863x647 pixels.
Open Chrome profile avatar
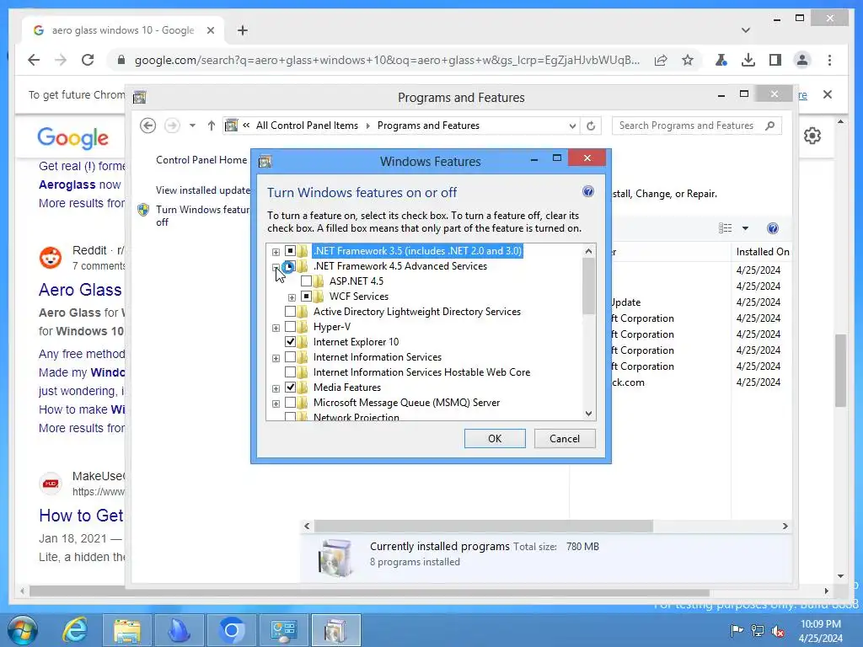coord(802,60)
